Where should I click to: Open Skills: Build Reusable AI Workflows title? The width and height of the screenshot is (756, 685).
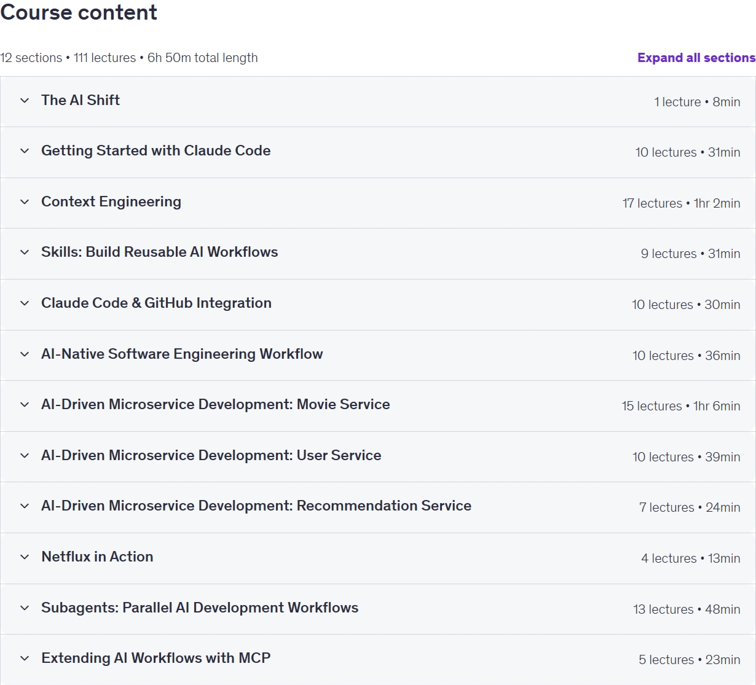tap(160, 252)
